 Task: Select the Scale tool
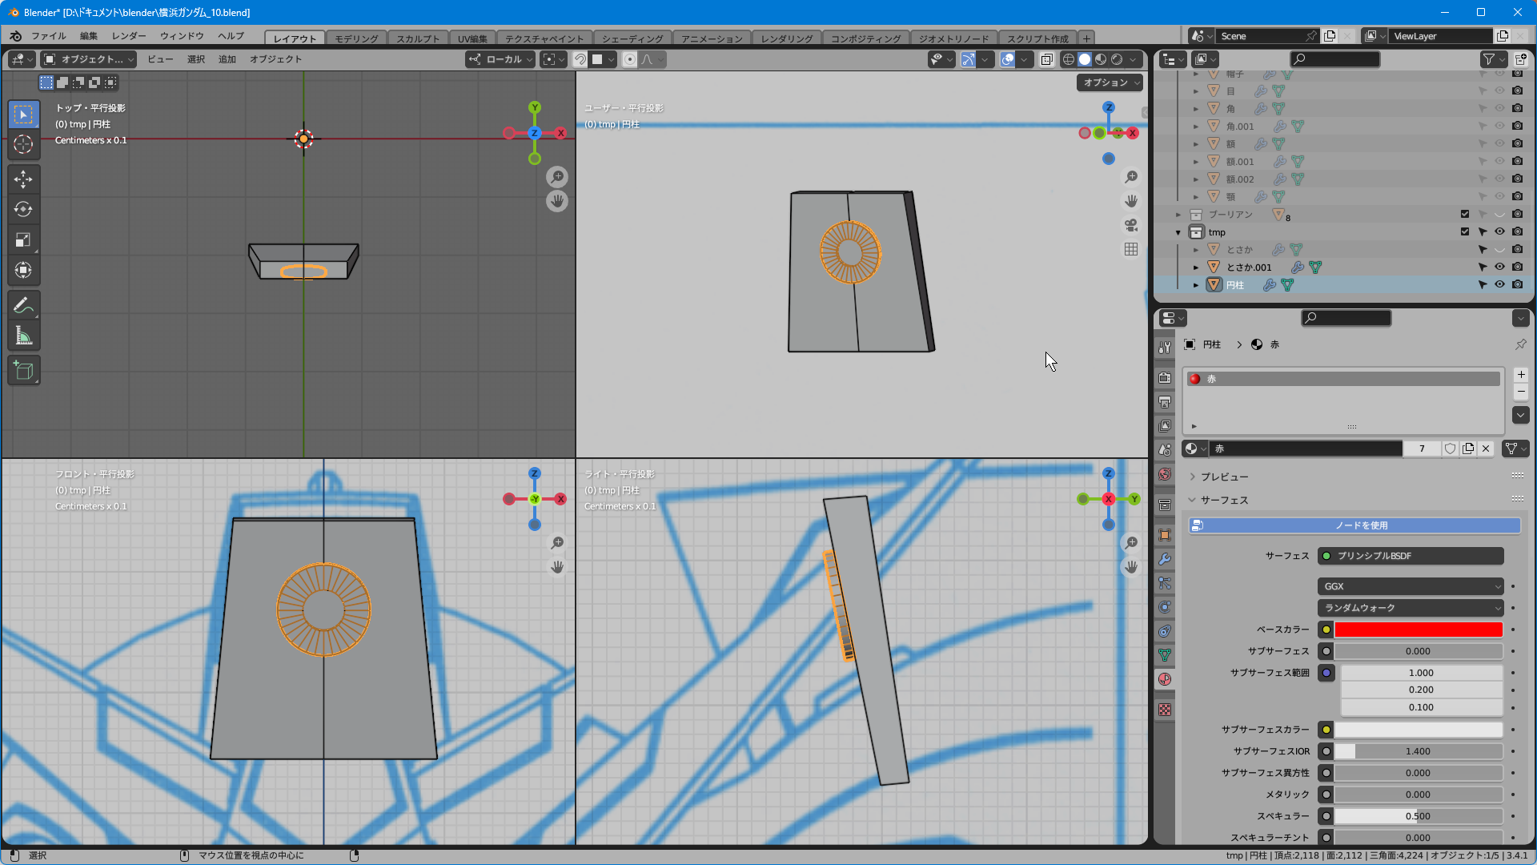click(x=23, y=239)
